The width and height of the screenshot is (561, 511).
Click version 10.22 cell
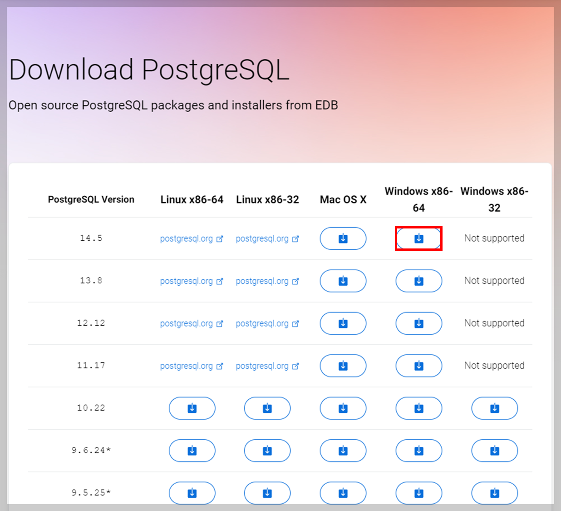pos(91,408)
